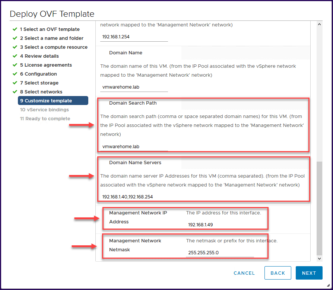Go to step 2 Select a name and folder

click(52, 38)
